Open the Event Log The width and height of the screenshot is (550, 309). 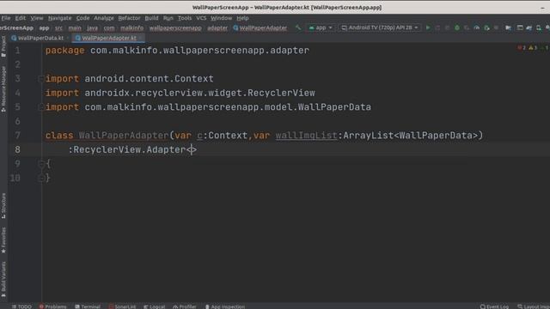click(495, 306)
